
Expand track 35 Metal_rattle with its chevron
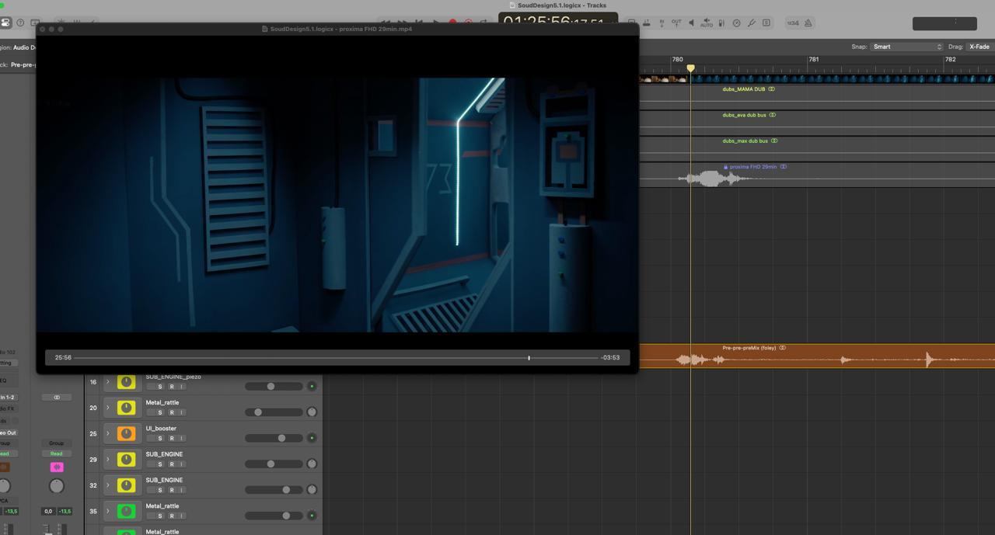coord(108,511)
